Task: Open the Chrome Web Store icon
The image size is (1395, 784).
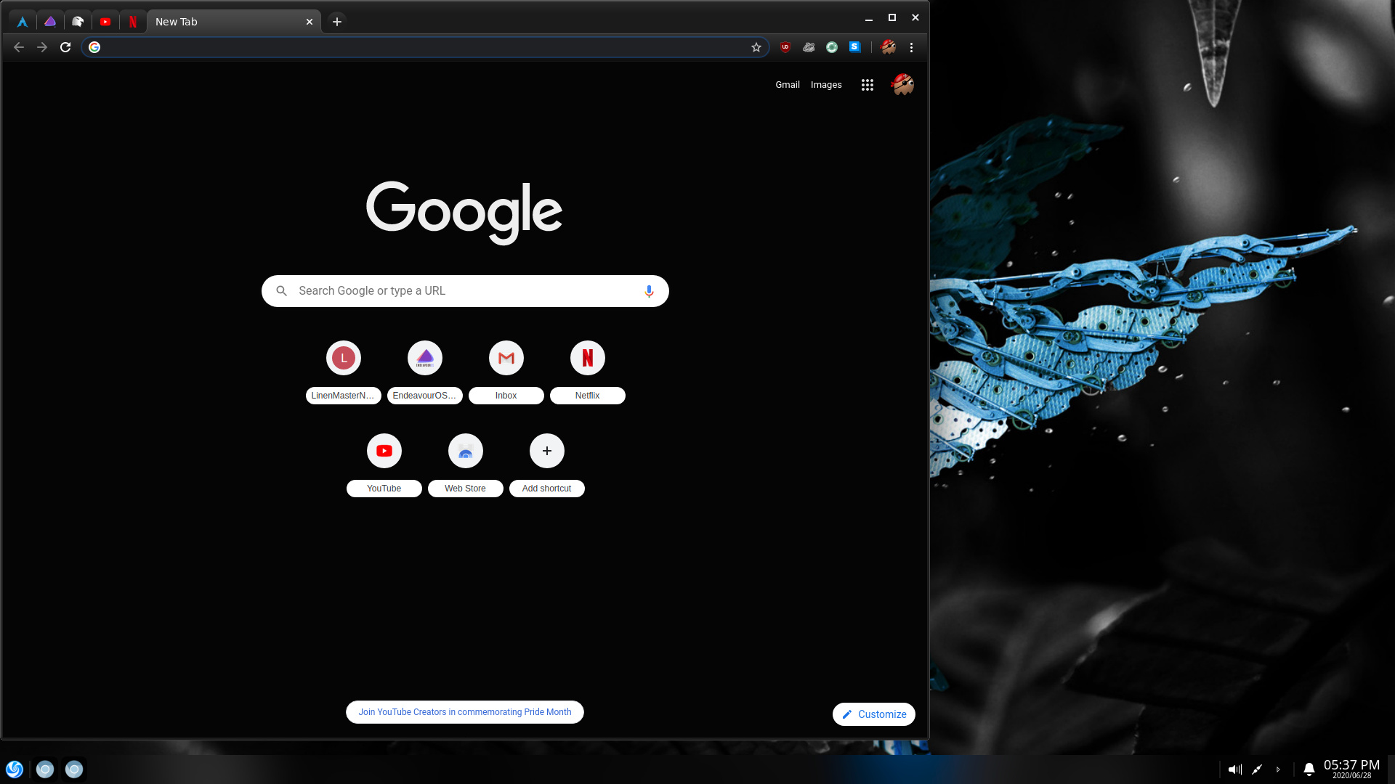Action: [465, 450]
